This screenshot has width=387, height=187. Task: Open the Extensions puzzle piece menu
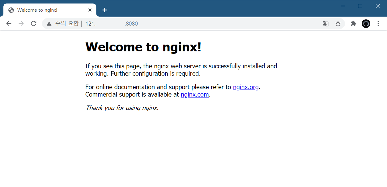[x=353, y=24]
